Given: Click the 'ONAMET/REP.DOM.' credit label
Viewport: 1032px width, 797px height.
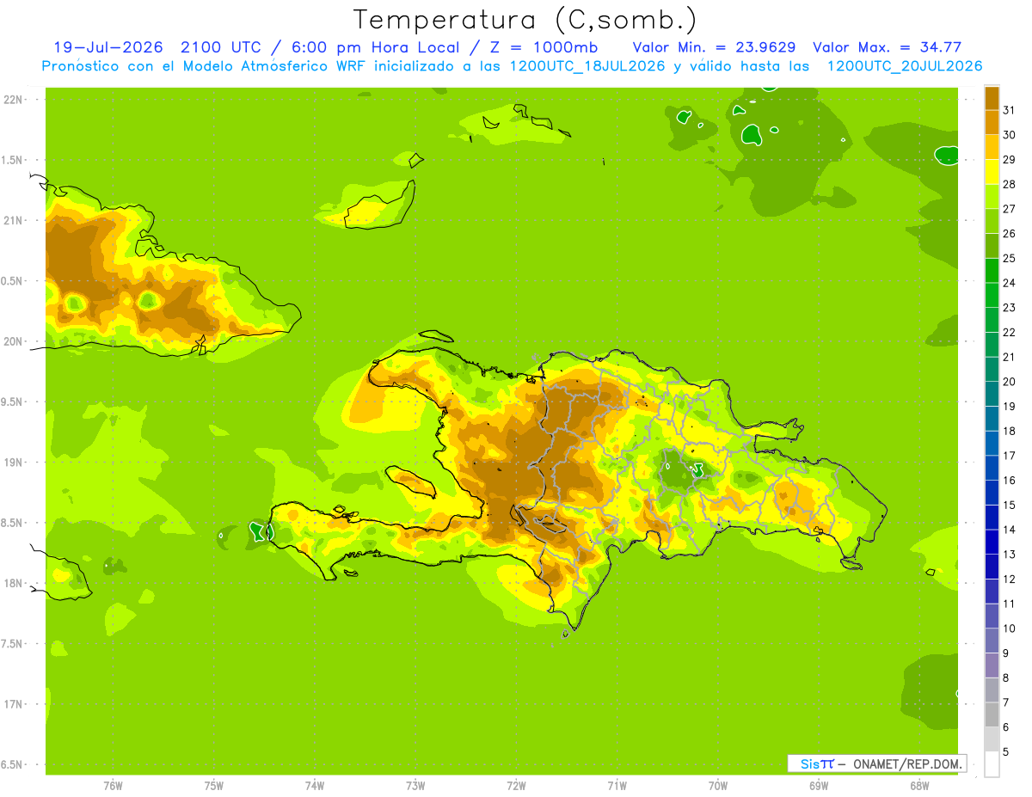Looking at the screenshot, I should (906, 763).
